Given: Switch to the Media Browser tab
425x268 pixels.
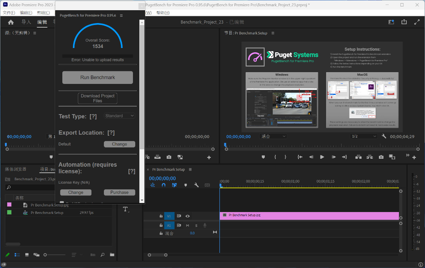Looking at the screenshot, I should (16, 169).
